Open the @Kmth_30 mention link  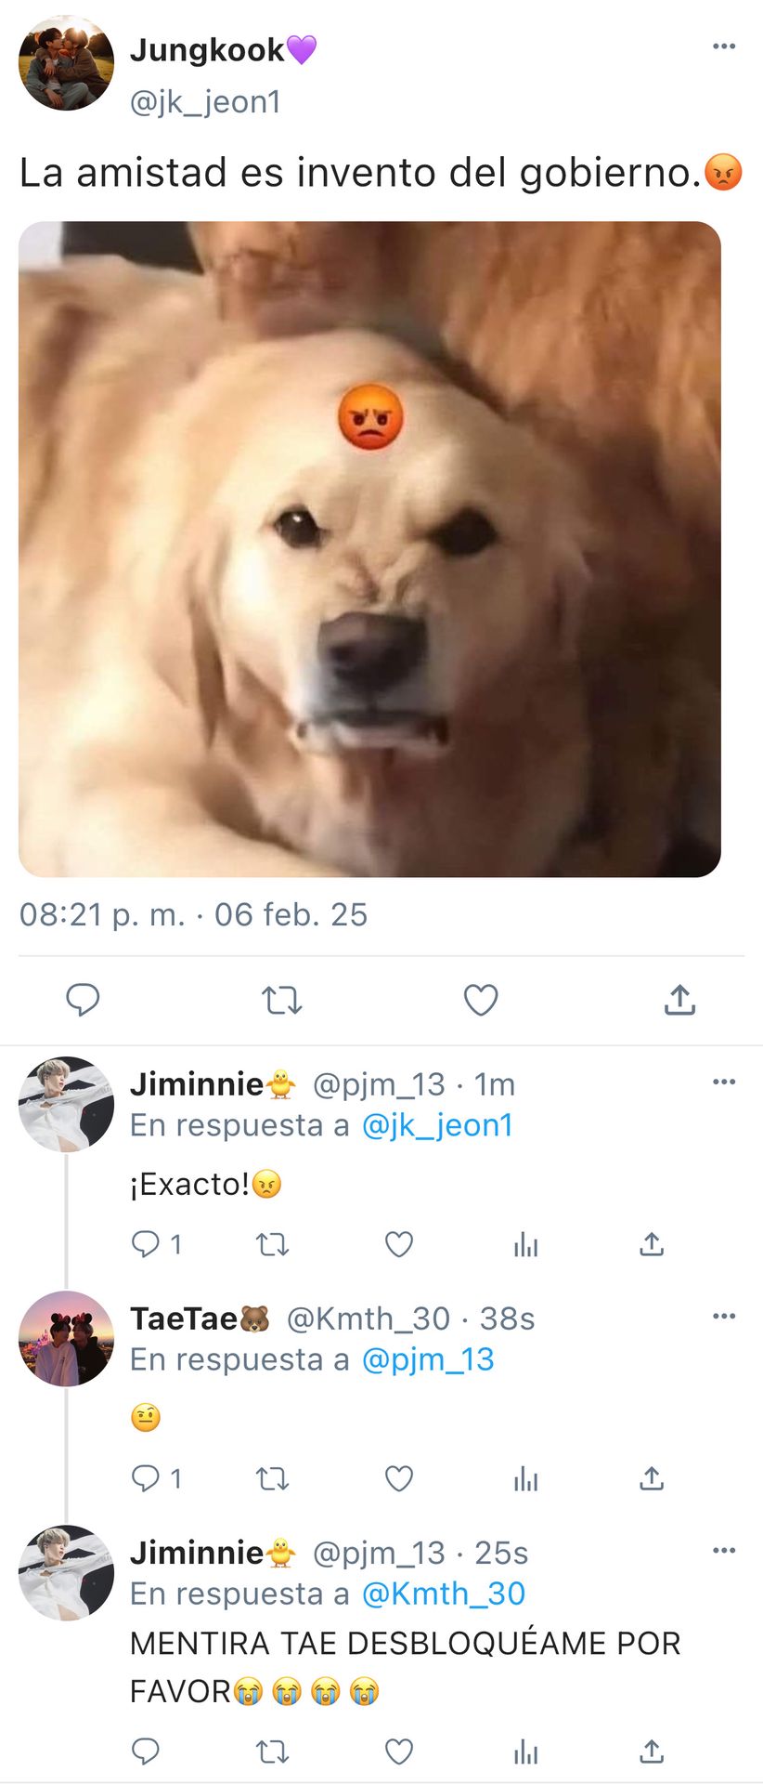coord(444,1594)
